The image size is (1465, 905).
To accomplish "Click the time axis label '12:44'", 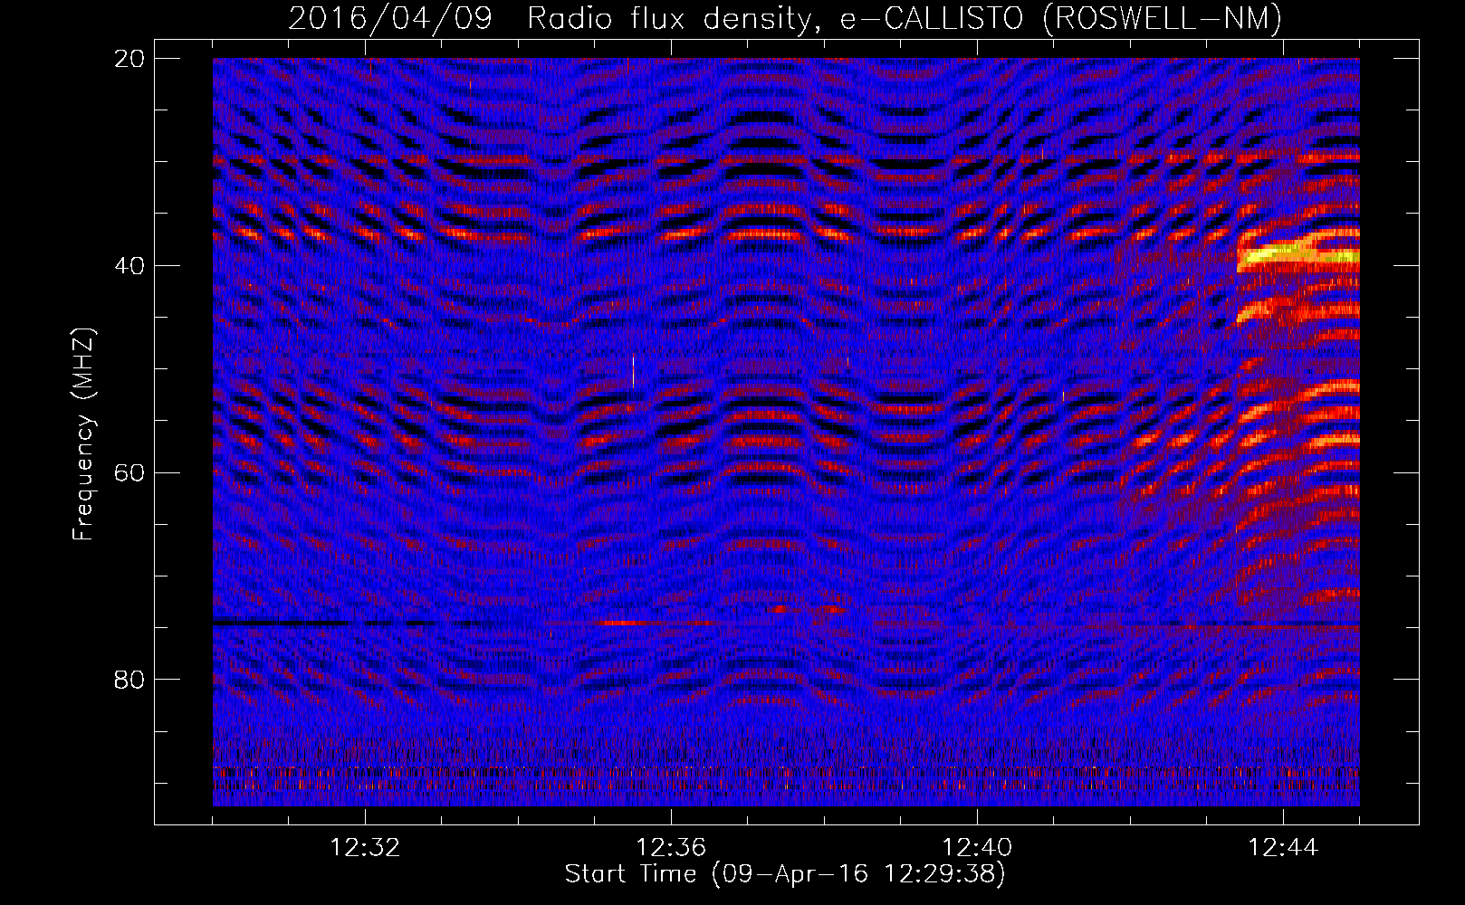I will tap(1283, 848).
